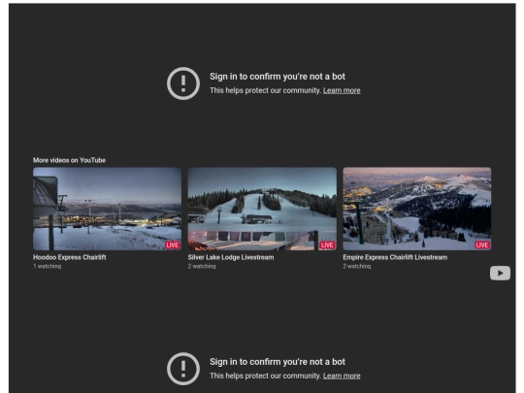Open Hoodoo Express Chairlift thumbnail
The height and width of the screenshot is (393, 524).
click(108, 209)
